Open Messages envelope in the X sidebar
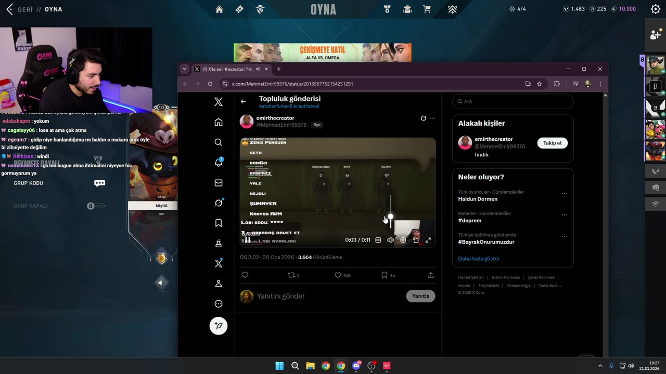Viewport: 666px width, 374px height. (x=219, y=183)
